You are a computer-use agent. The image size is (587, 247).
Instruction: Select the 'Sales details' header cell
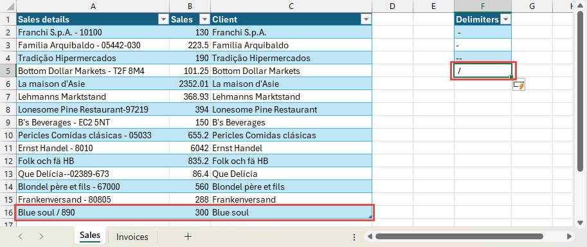point(93,19)
